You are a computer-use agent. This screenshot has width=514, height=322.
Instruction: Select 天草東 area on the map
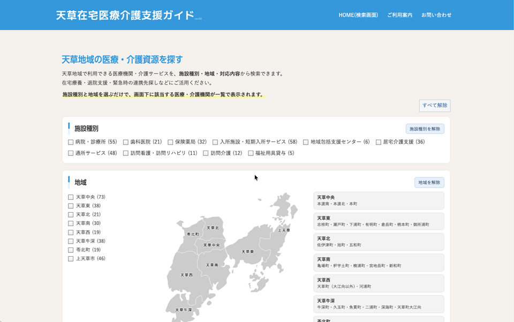[x=247, y=252]
